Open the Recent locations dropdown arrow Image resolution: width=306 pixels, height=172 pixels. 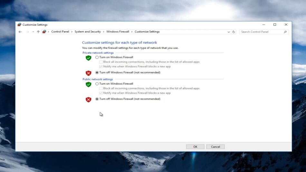coord(33,32)
